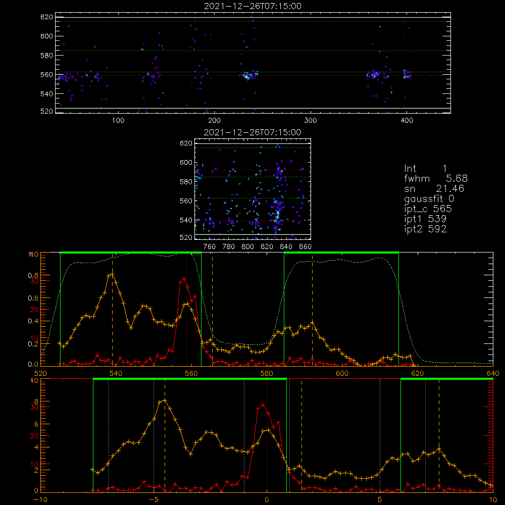Click y-axis label 540 on top plot
Screen dimensions: 505x505
[46, 94]
